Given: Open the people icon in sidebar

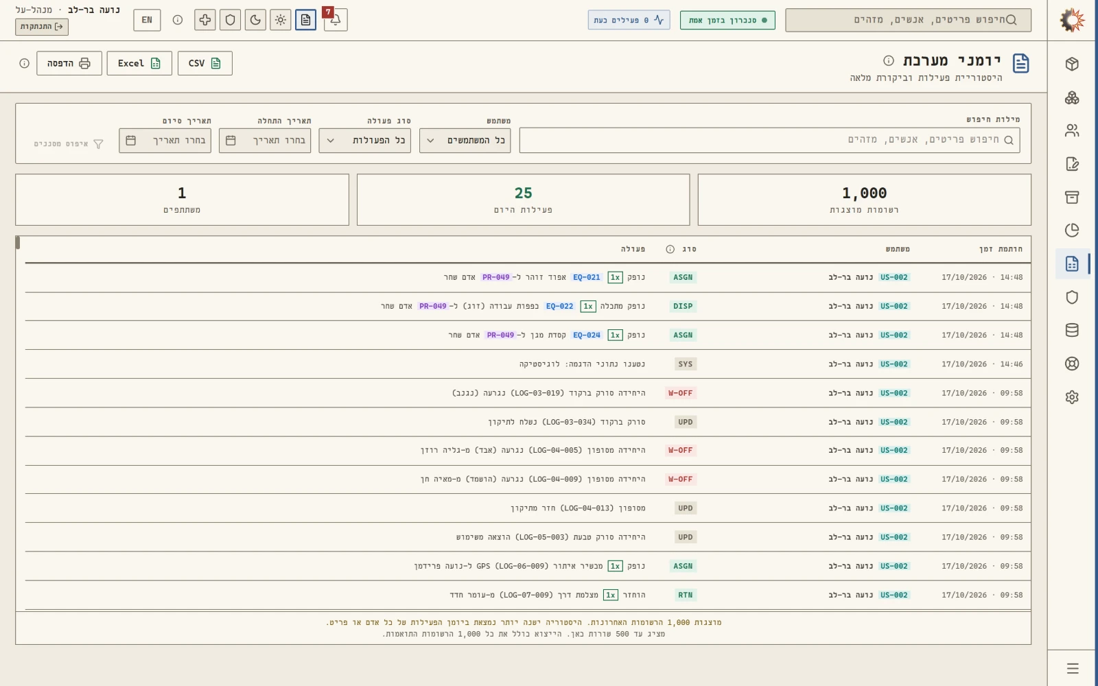Looking at the screenshot, I should 1072,130.
